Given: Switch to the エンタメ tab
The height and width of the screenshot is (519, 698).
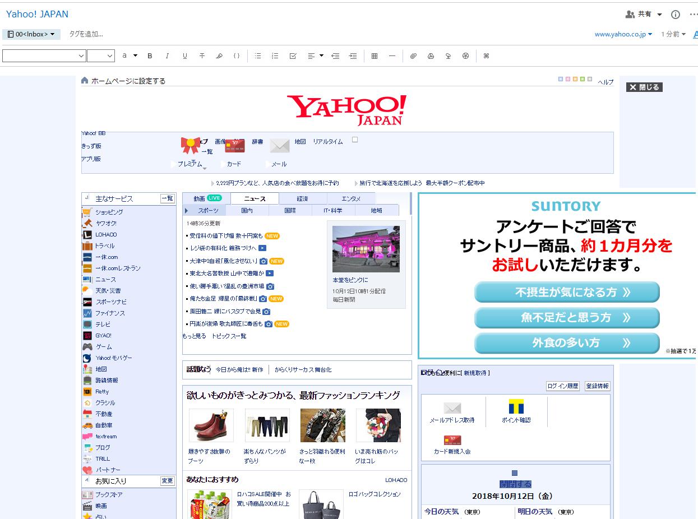Looking at the screenshot, I should click(x=351, y=199).
